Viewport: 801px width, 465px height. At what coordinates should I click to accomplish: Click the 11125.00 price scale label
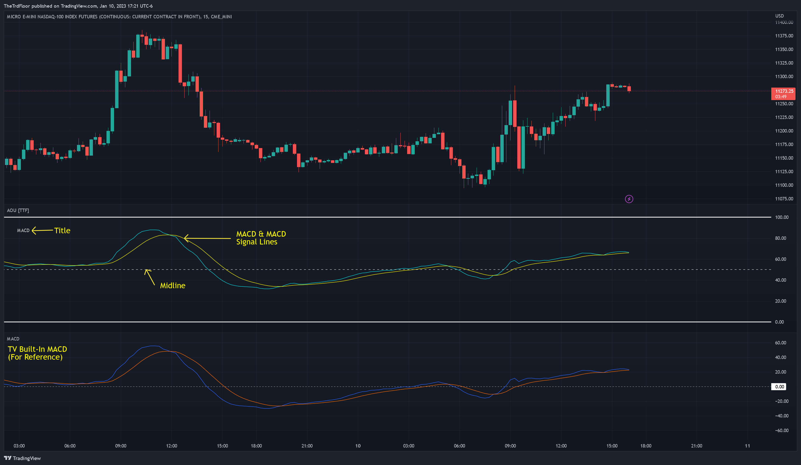coord(784,172)
